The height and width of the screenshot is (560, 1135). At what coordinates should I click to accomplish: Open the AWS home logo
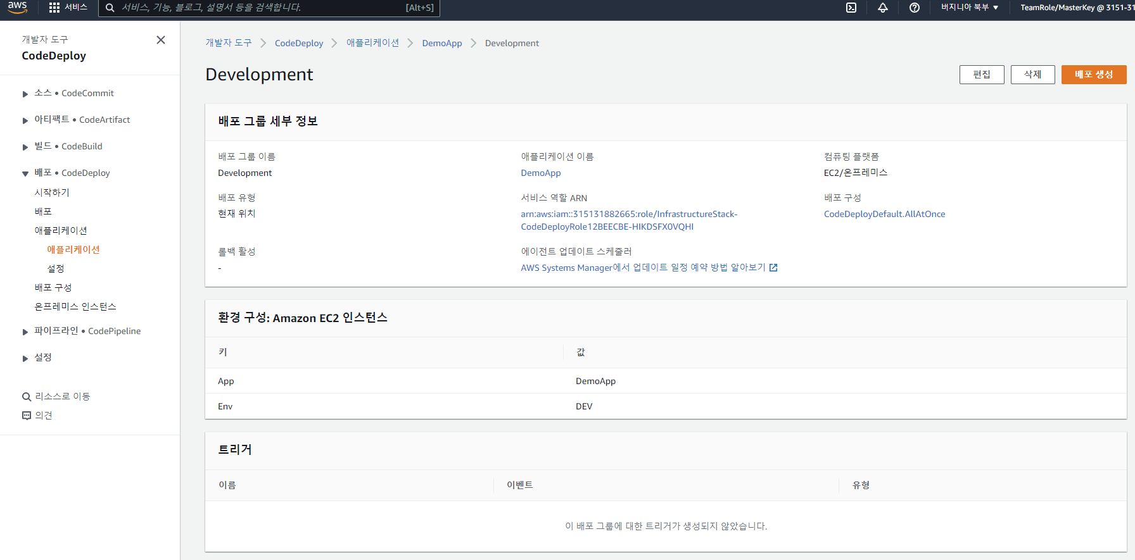point(17,7)
